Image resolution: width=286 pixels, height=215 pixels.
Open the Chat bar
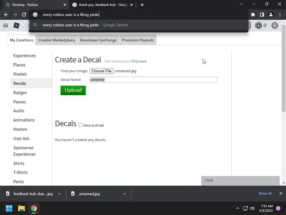[240, 181]
